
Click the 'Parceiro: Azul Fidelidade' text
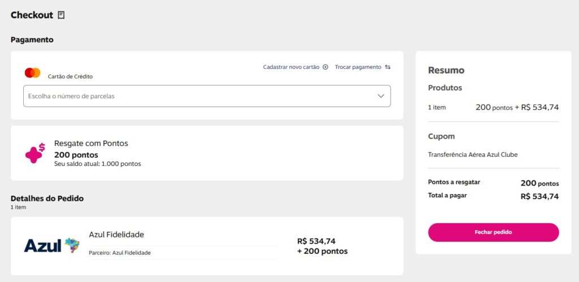pyautogui.click(x=120, y=253)
